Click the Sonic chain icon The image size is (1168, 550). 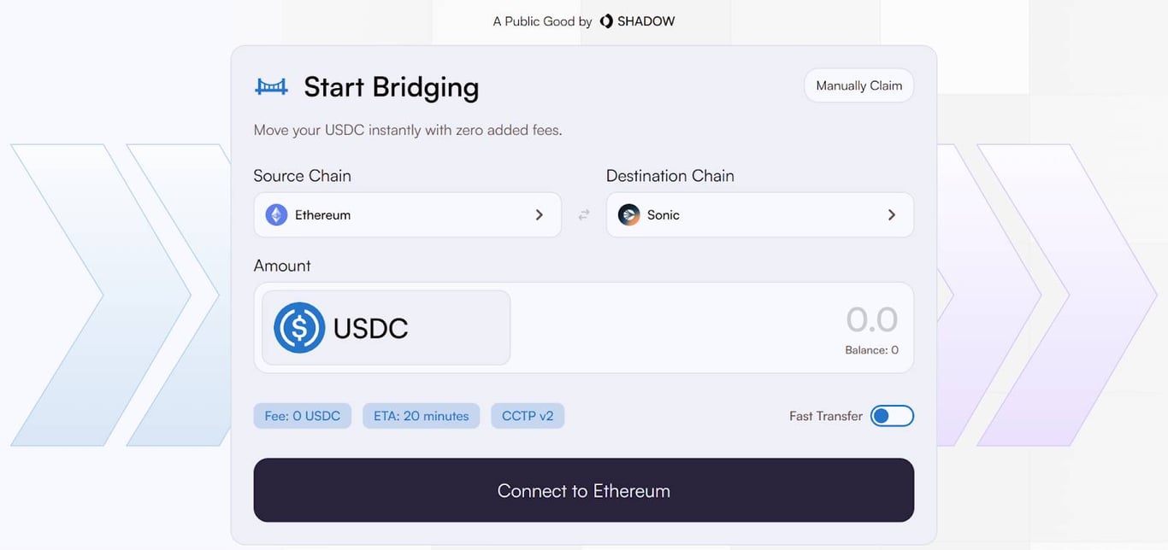pyautogui.click(x=629, y=215)
